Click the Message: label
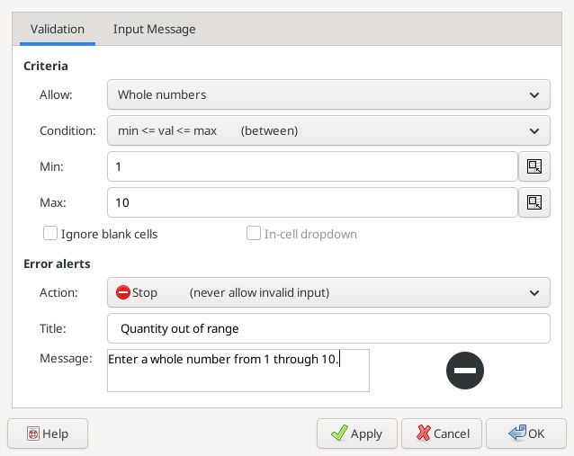The width and height of the screenshot is (574, 456). 67,358
